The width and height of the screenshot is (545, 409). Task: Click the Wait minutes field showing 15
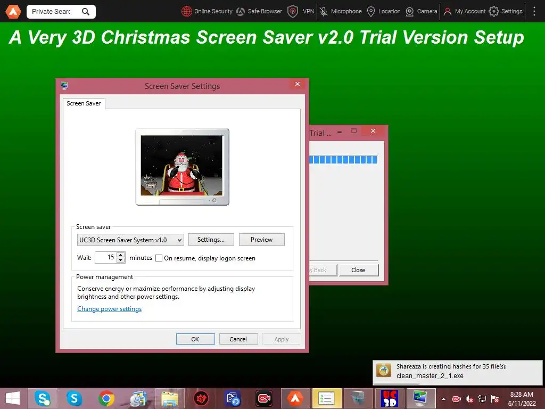click(106, 257)
